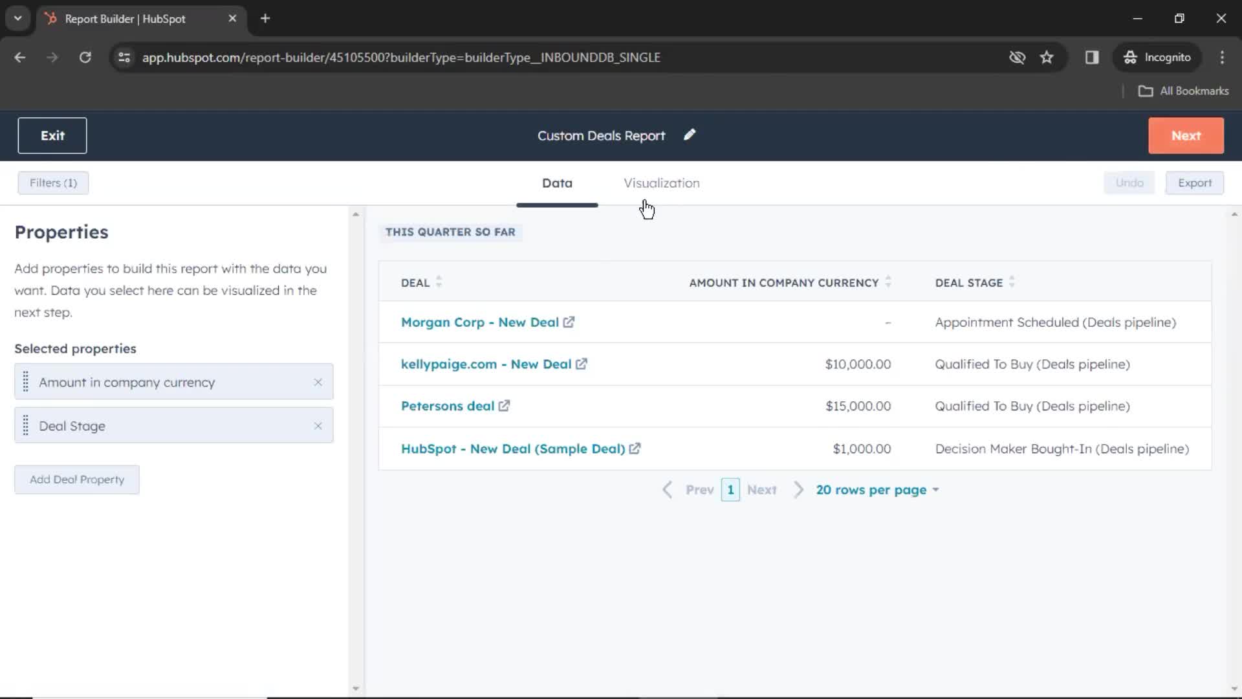The width and height of the screenshot is (1242, 699).
Task: View site information icon in address bar
Action: (x=124, y=58)
